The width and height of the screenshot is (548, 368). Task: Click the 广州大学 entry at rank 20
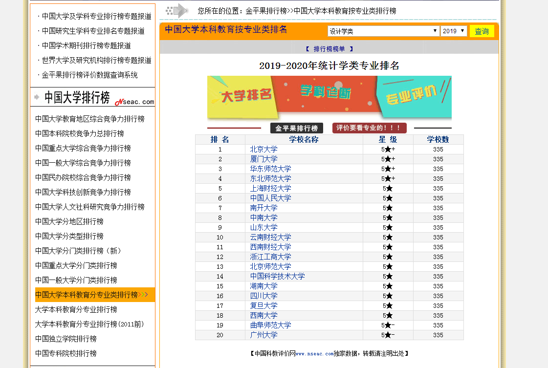tap(263, 335)
